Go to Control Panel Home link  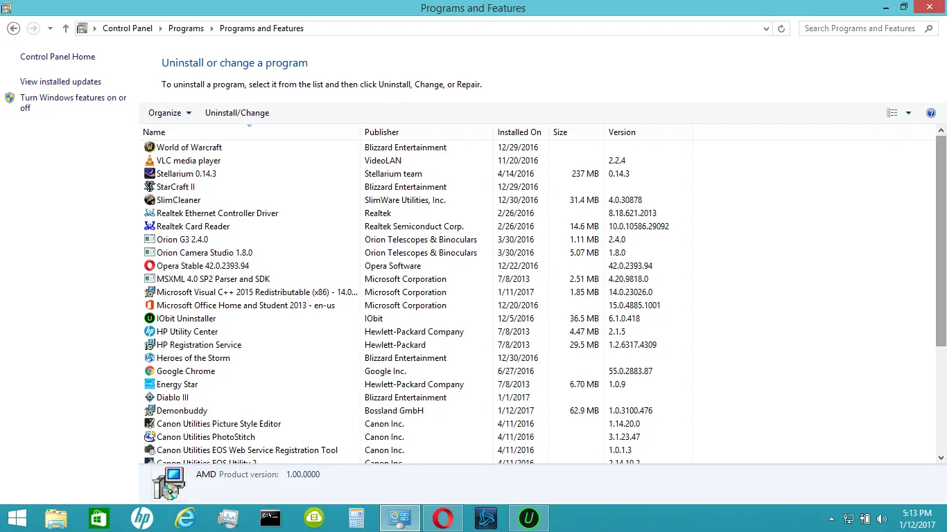(x=58, y=57)
